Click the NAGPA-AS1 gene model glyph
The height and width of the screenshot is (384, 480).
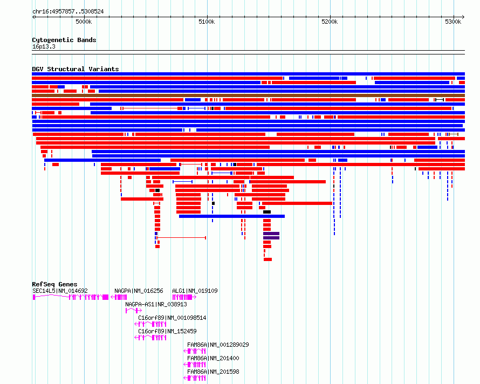(133, 311)
